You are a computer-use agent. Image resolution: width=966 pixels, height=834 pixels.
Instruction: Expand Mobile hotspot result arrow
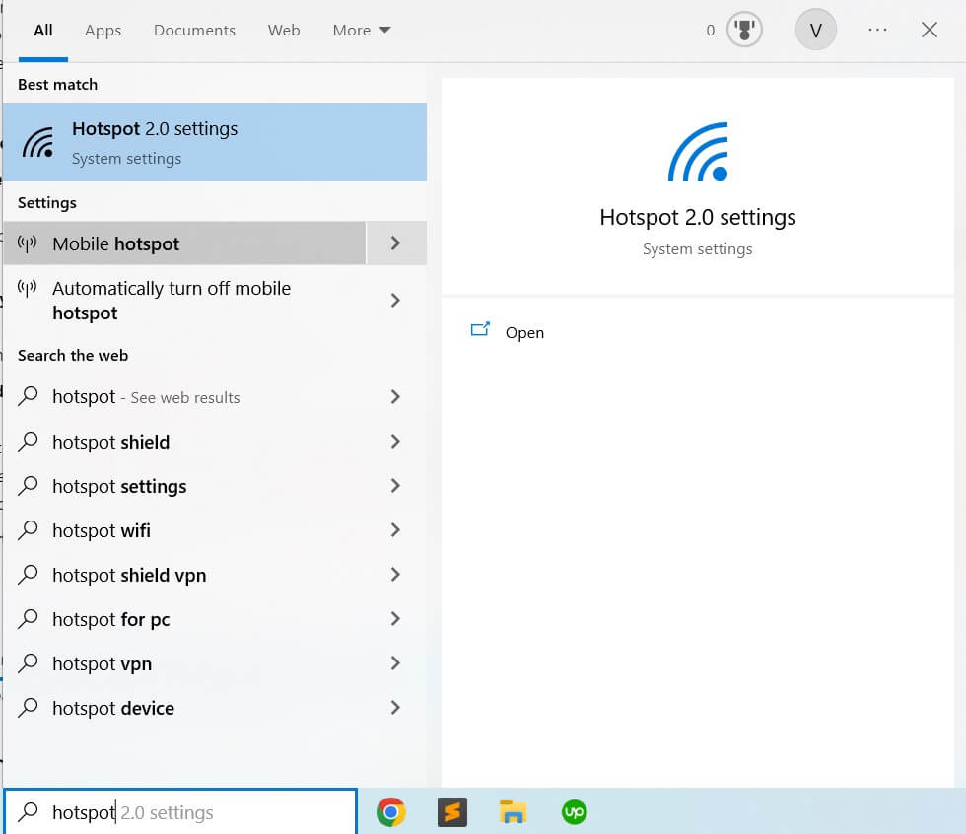(x=396, y=243)
